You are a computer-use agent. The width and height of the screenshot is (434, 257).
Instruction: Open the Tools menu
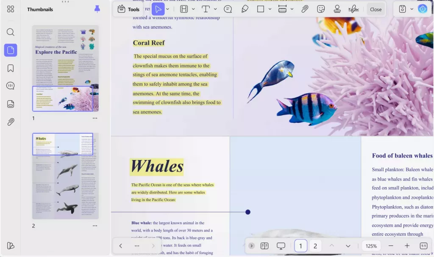[128, 9]
